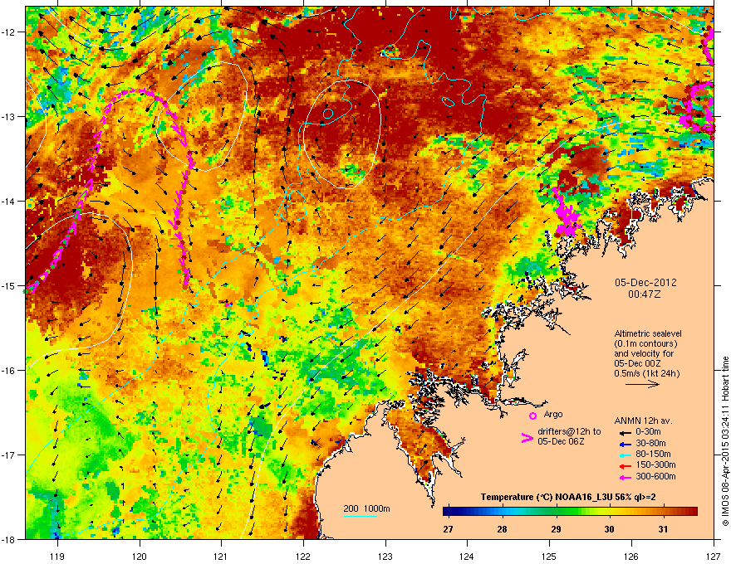Click the longitude axis label 123
Image resolution: width=731 pixels, height=564 pixels.
385,556
